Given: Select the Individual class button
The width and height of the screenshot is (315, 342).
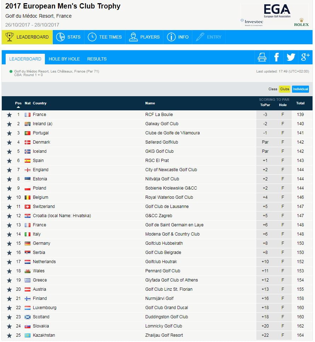Looking at the screenshot, I should tap(301, 89).
